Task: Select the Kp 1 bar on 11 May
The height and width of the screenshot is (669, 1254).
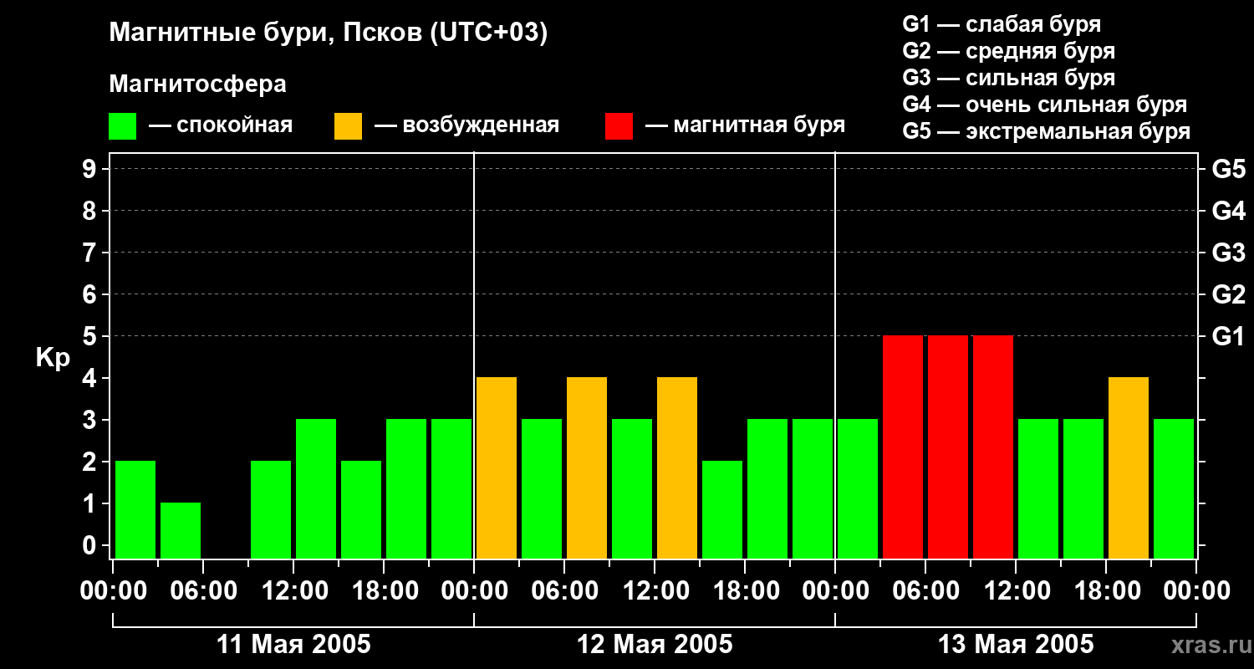Action: pyautogui.click(x=181, y=530)
